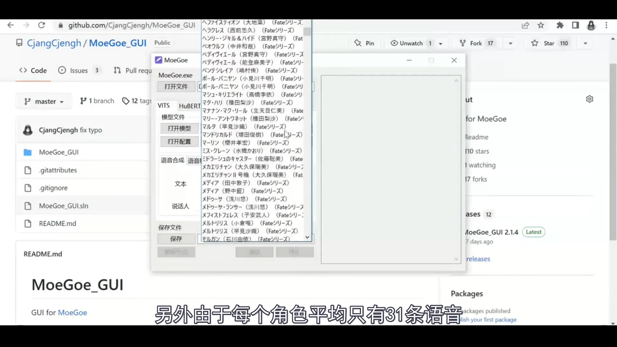Select speaker メルトリリス（早見沙織）
The height and width of the screenshot is (347, 617).
[253, 231]
